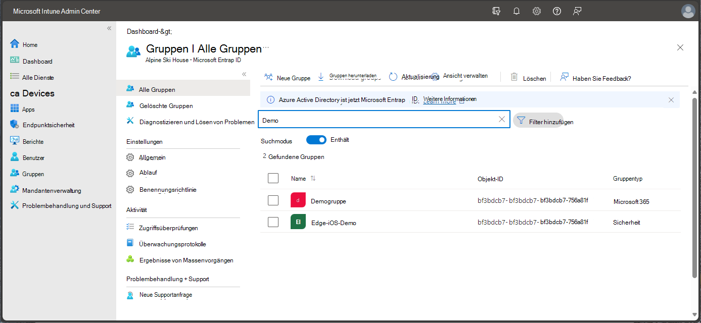Click the user avatar in top-right

pyautogui.click(x=688, y=11)
